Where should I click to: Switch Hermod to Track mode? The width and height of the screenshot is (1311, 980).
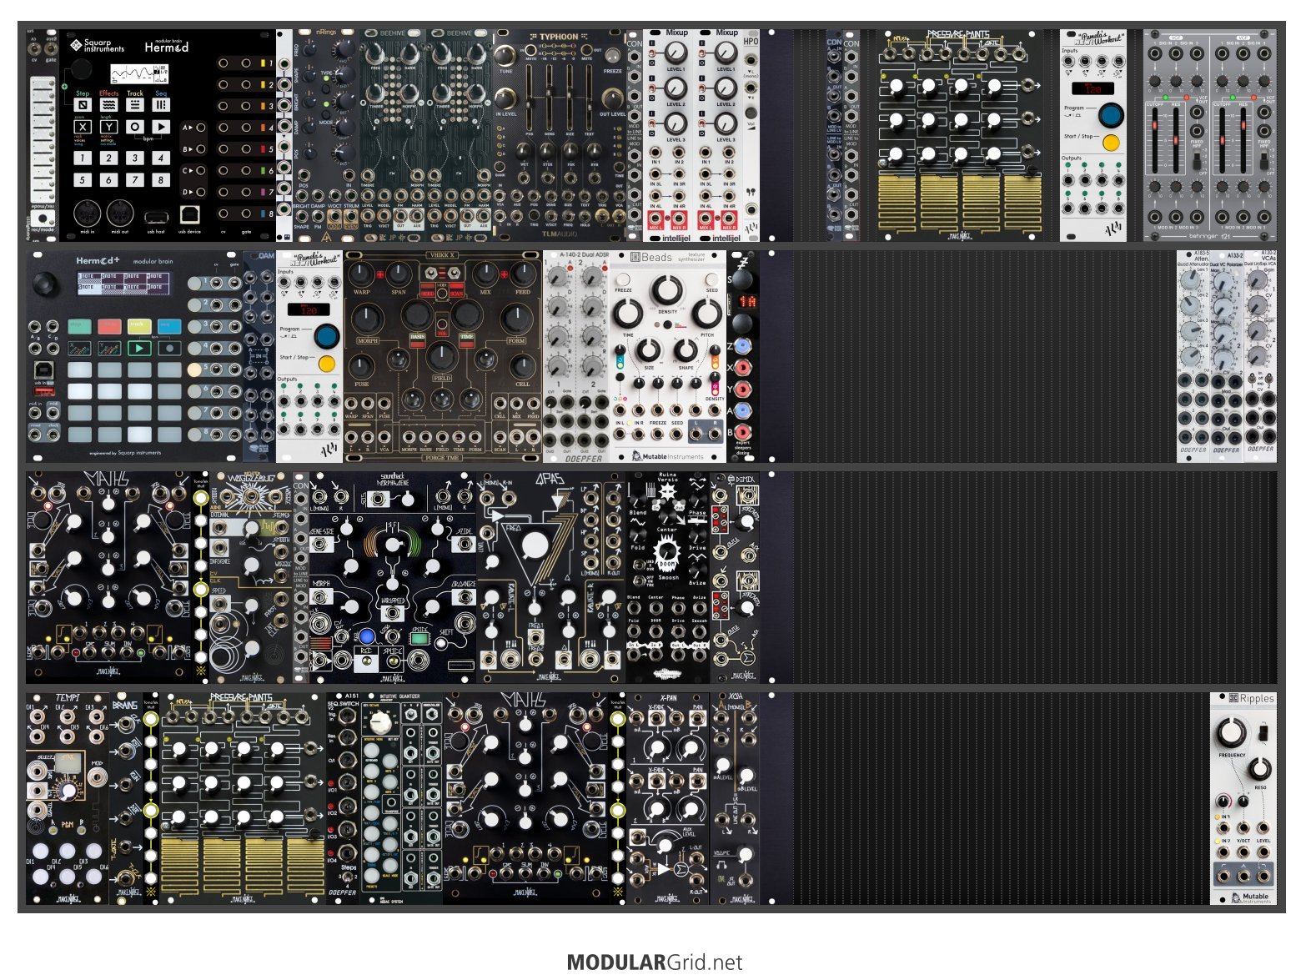135,105
